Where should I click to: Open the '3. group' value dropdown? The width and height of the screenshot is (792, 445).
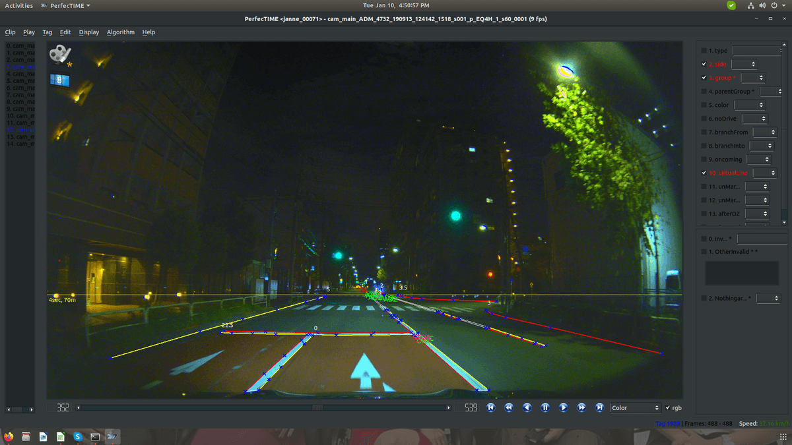pyautogui.click(x=753, y=78)
